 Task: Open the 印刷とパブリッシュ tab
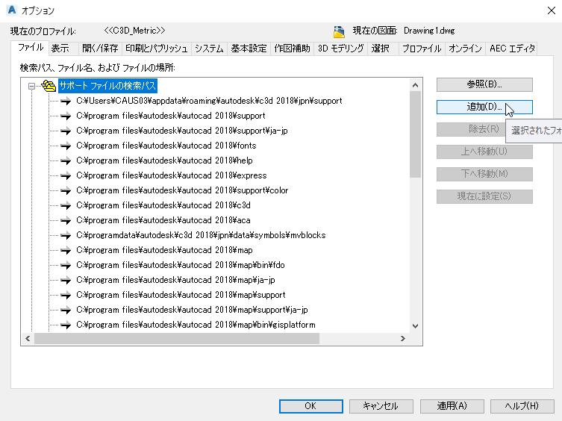point(156,49)
